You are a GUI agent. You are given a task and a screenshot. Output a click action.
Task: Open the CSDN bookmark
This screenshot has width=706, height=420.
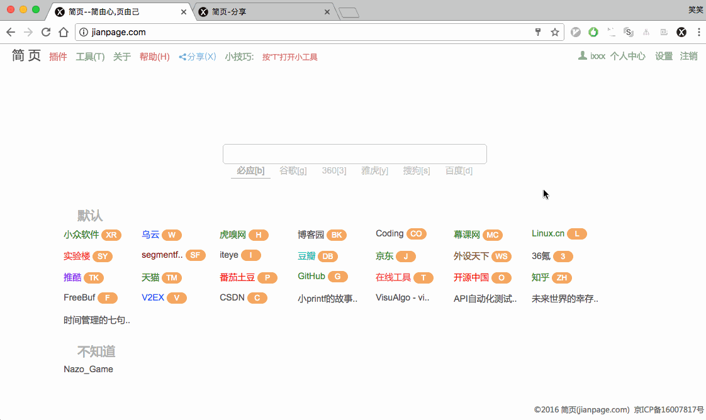pos(232,297)
